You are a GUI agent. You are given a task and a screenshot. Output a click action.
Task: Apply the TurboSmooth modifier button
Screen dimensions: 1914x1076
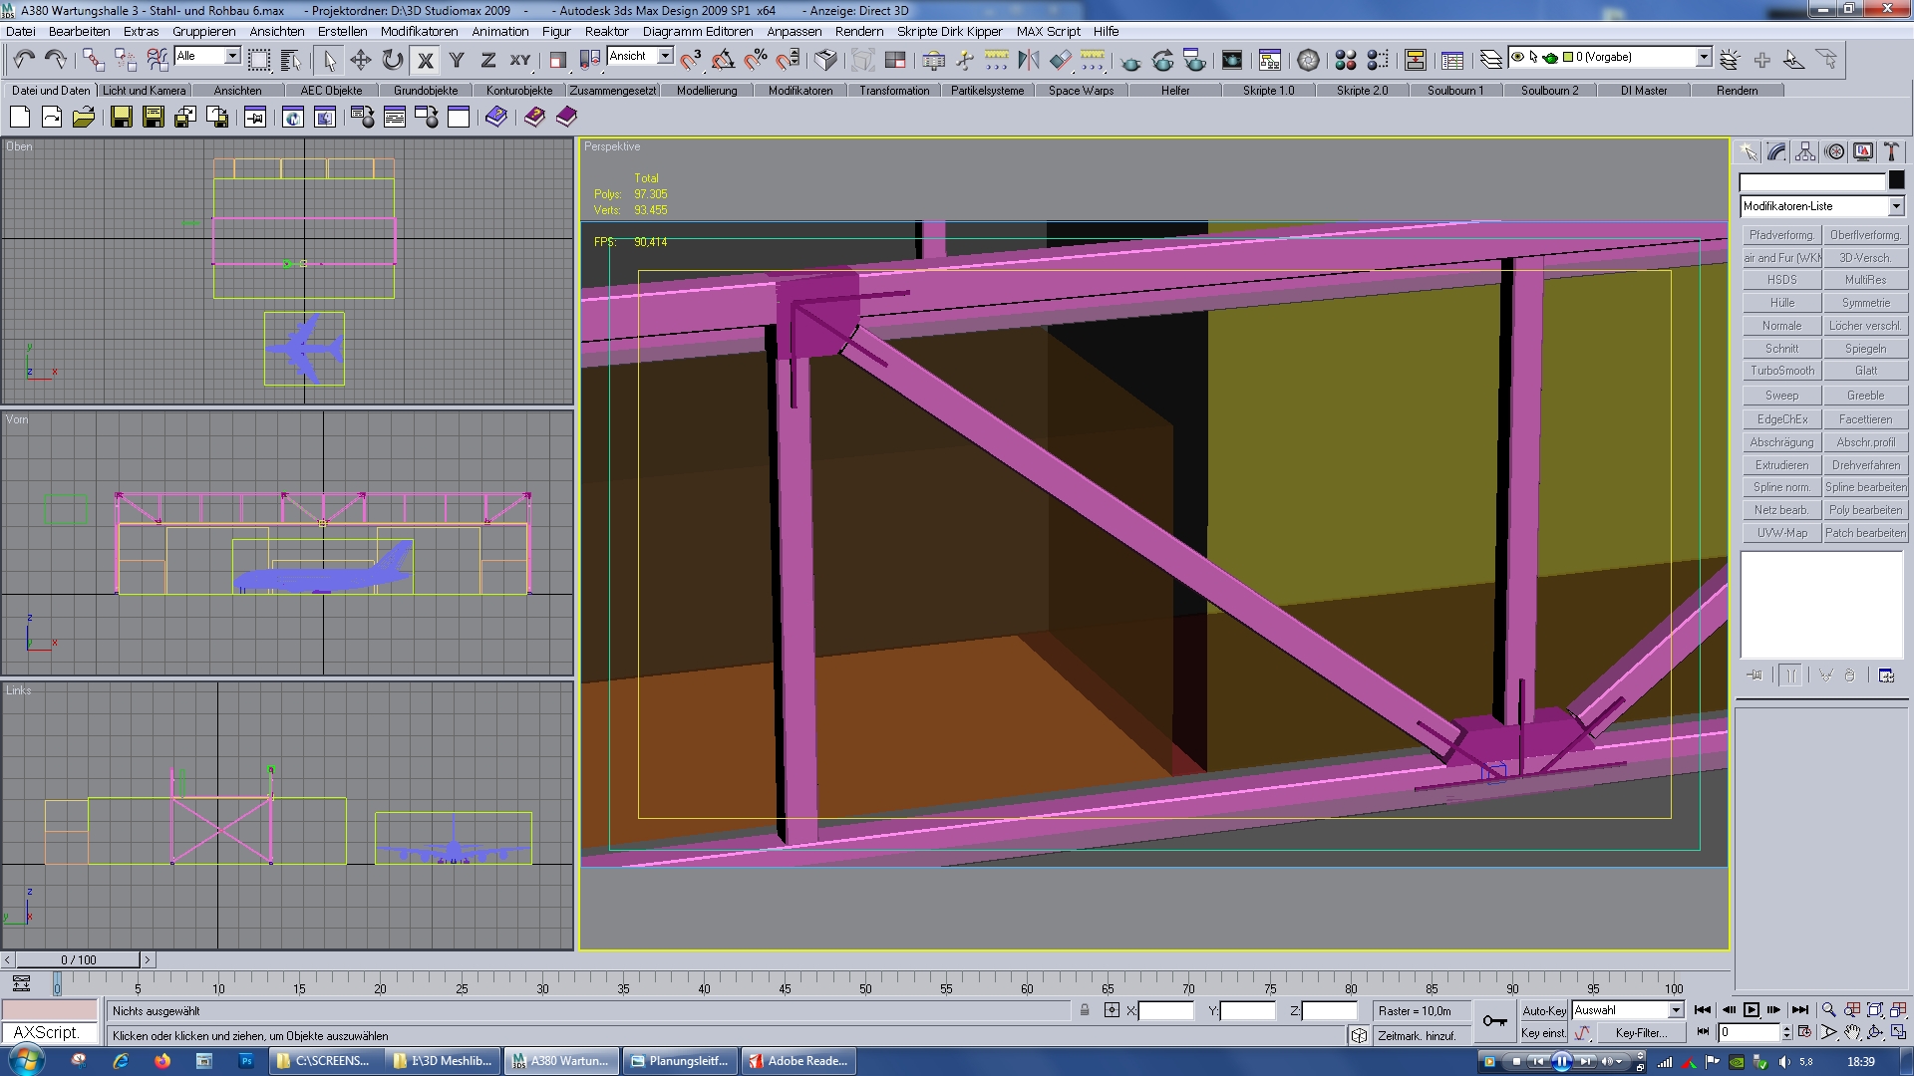[1781, 371]
